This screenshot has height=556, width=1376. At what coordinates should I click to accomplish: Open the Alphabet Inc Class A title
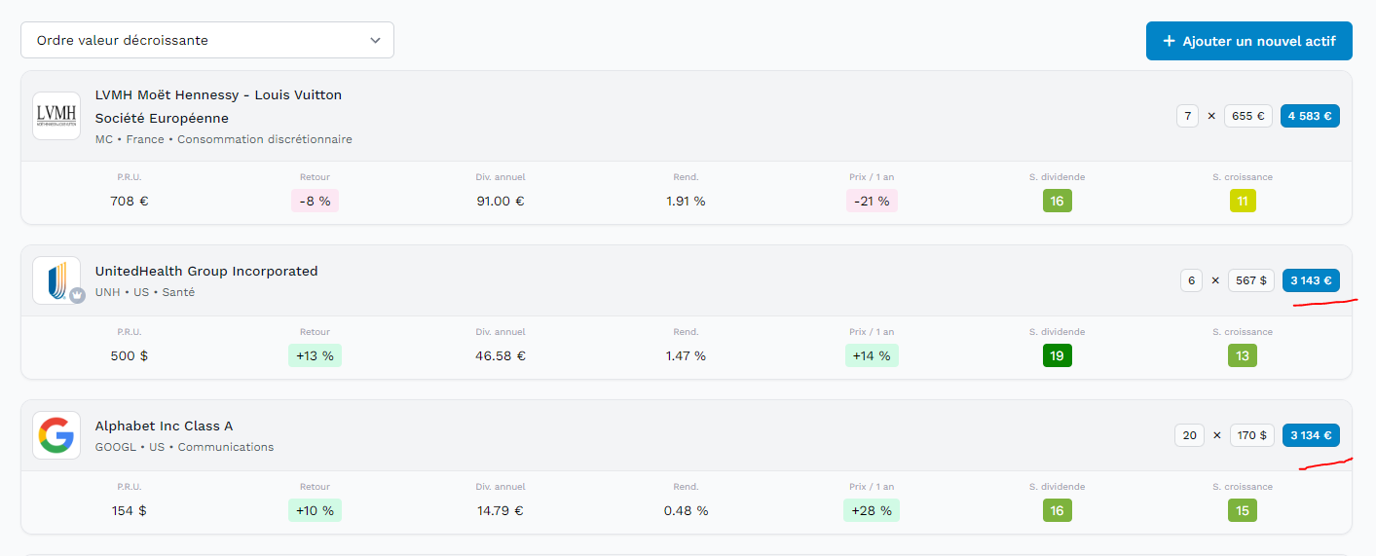164,426
